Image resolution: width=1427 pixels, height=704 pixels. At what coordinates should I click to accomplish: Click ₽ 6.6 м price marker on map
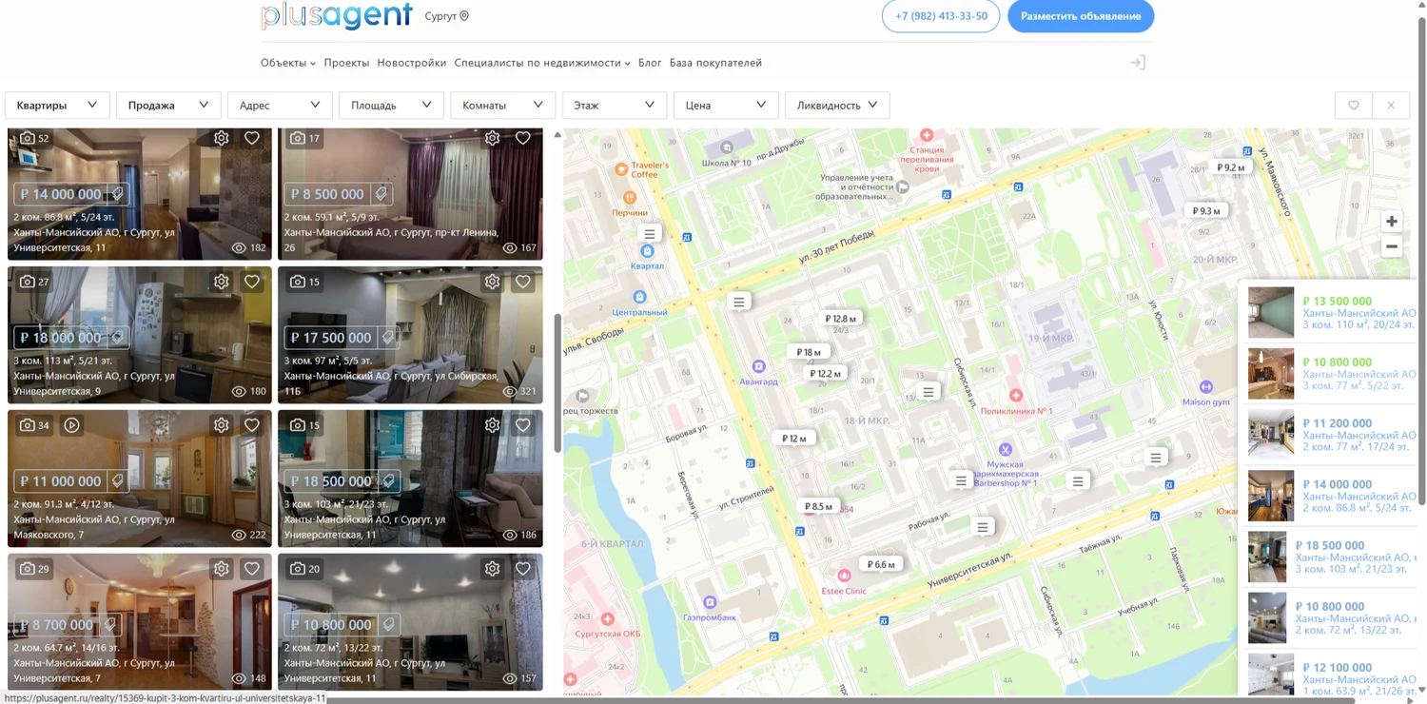[x=881, y=564]
